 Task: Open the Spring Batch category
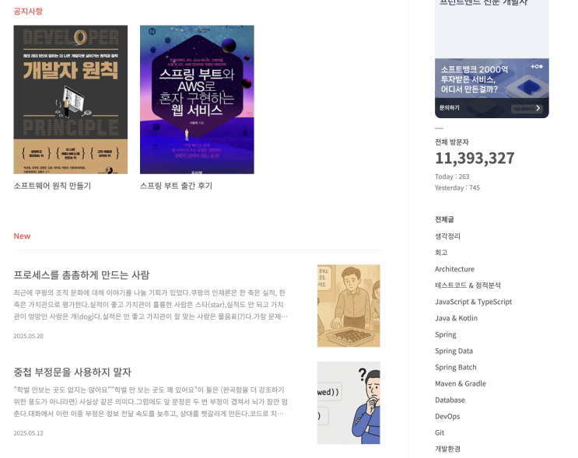click(x=456, y=367)
